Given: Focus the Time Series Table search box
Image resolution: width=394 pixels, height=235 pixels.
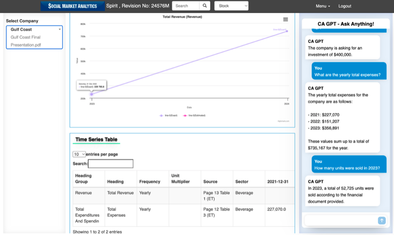Looking at the screenshot, I should coord(110,163).
